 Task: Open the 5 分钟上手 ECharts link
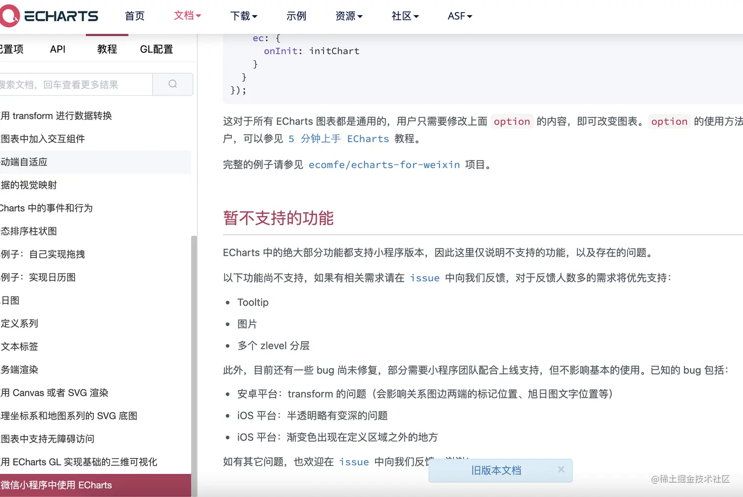click(339, 139)
